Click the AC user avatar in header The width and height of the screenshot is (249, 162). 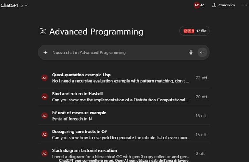(196, 5)
